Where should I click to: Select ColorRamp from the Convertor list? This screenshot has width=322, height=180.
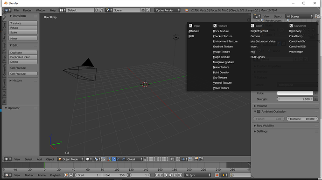(x=295, y=36)
